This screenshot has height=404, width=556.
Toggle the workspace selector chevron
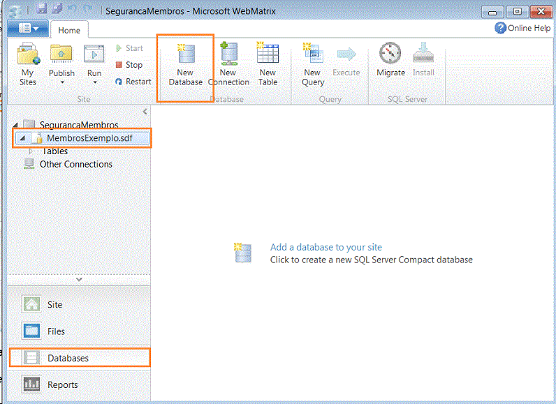(79, 279)
